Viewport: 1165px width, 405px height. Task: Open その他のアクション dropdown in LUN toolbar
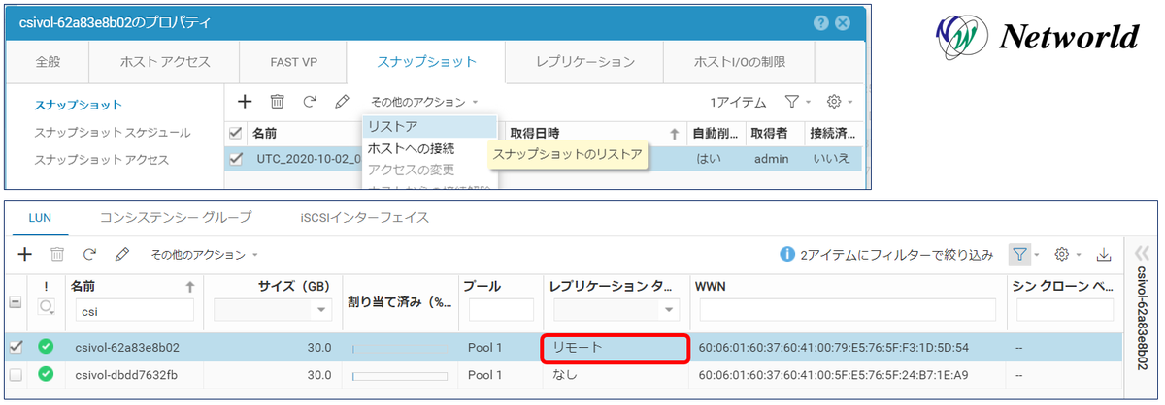pos(204,255)
